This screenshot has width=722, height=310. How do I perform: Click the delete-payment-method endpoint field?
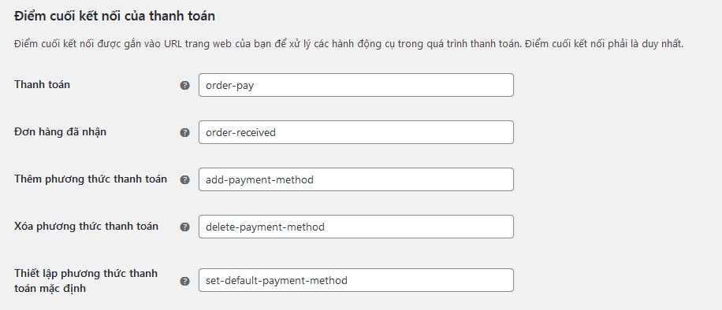356,227
